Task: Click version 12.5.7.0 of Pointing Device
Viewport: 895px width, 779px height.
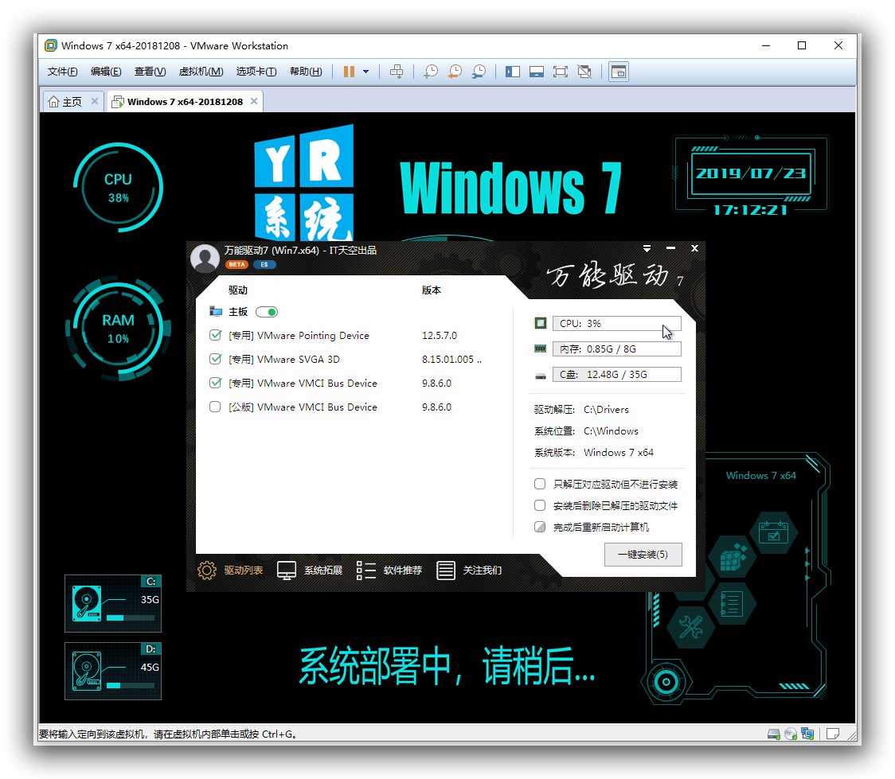Action: click(439, 335)
